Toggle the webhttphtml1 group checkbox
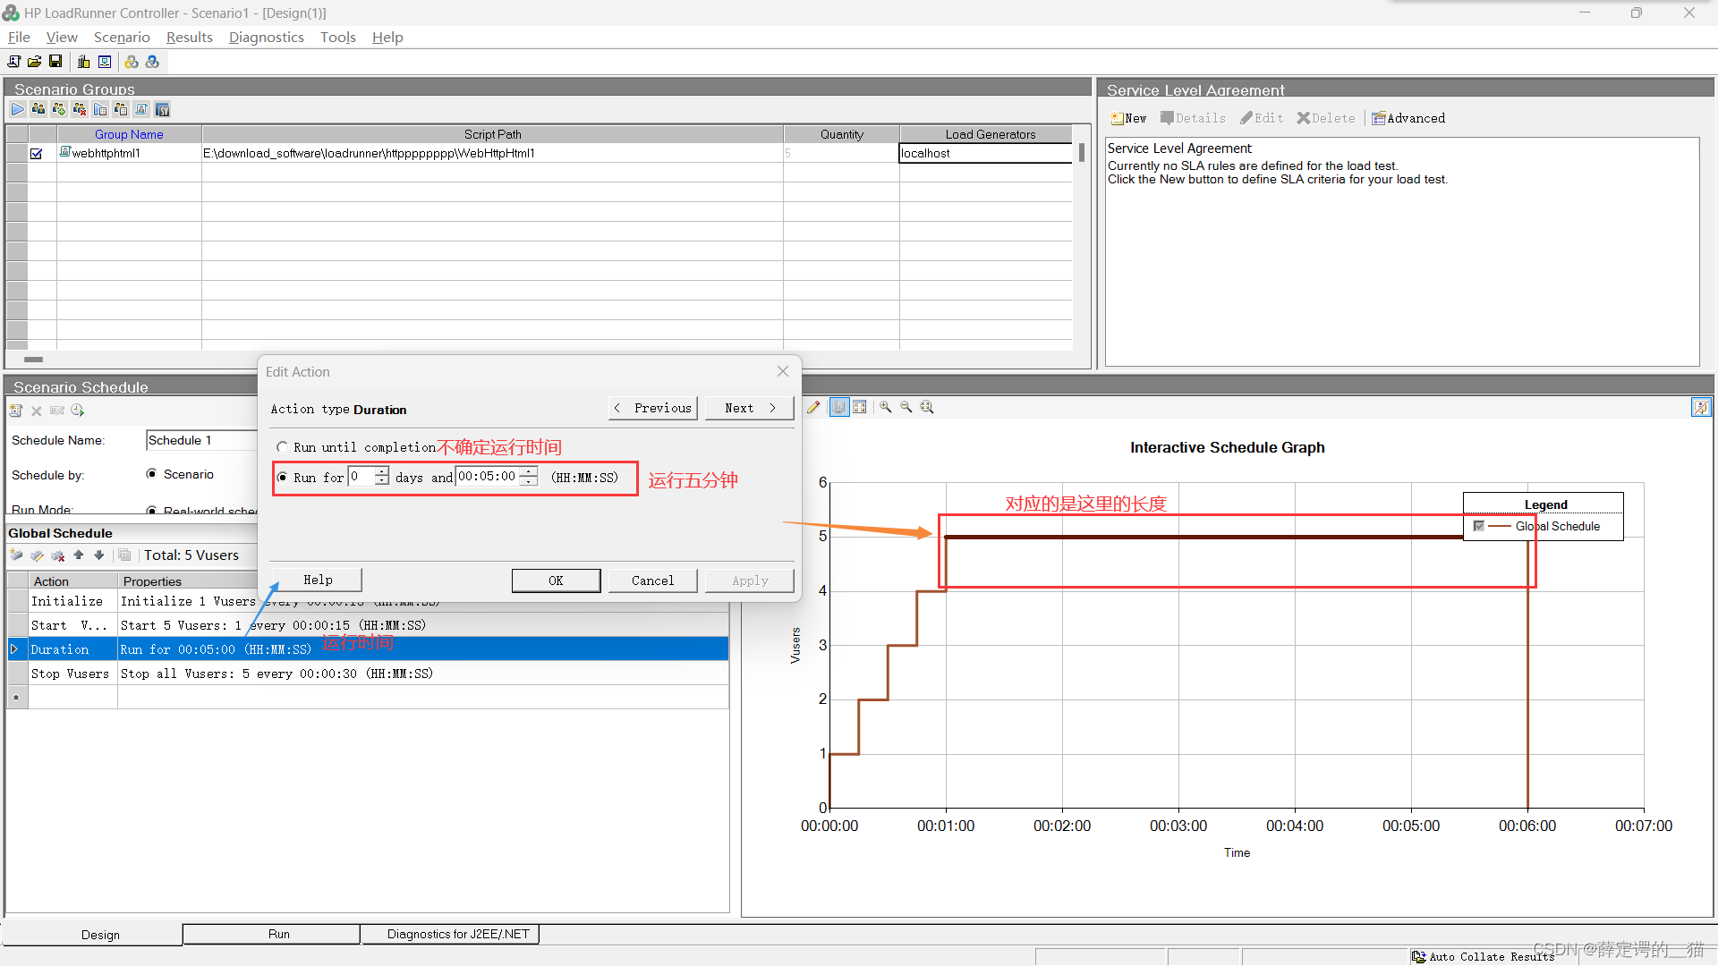This screenshot has height=966, width=1718. point(37,153)
